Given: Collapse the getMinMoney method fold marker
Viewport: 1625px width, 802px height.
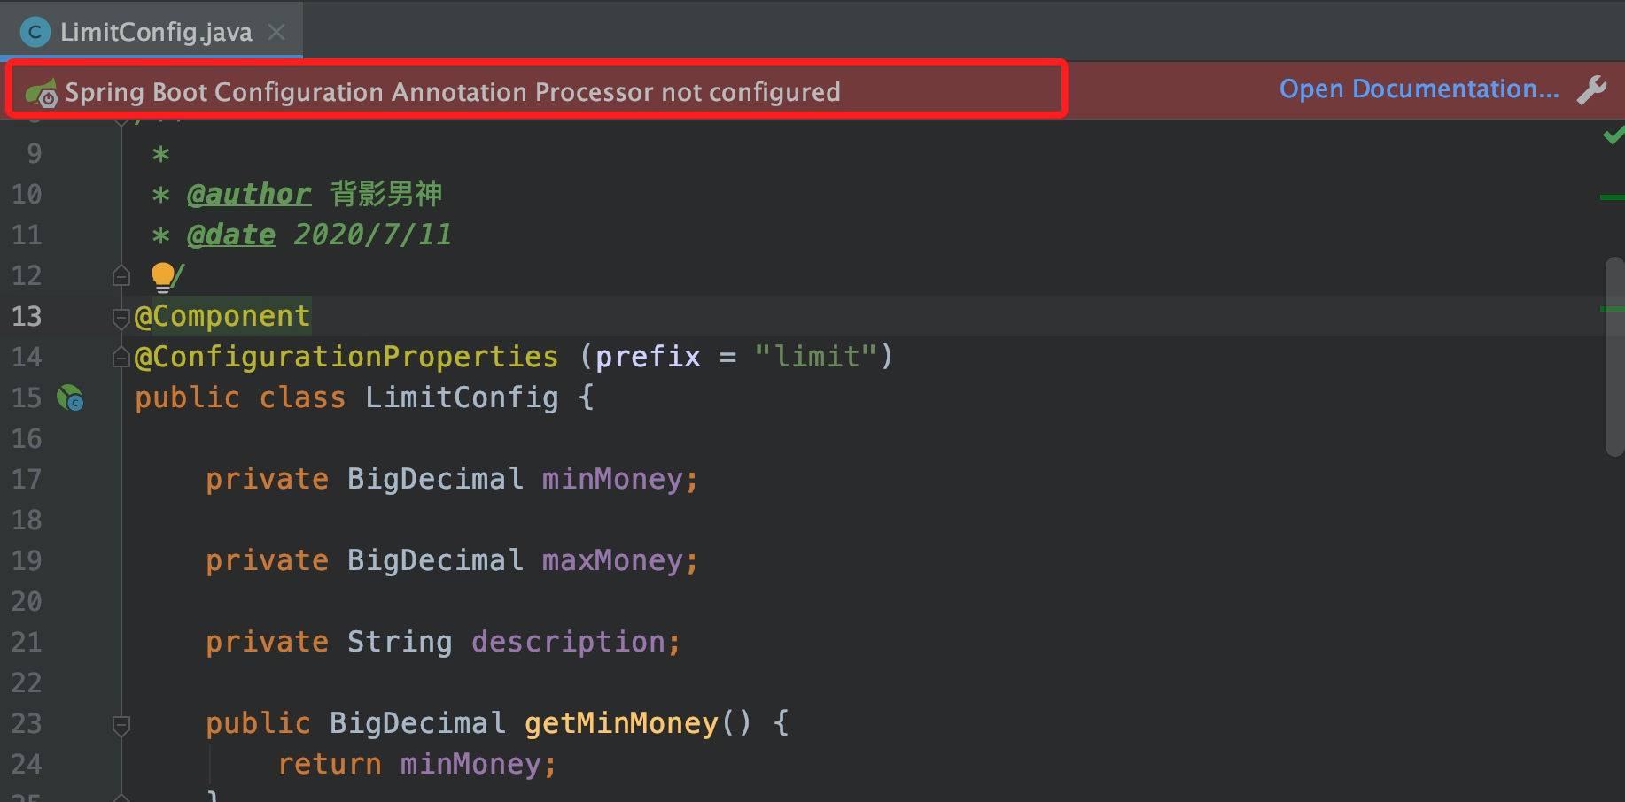Looking at the screenshot, I should pyautogui.click(x=121, y=725).
